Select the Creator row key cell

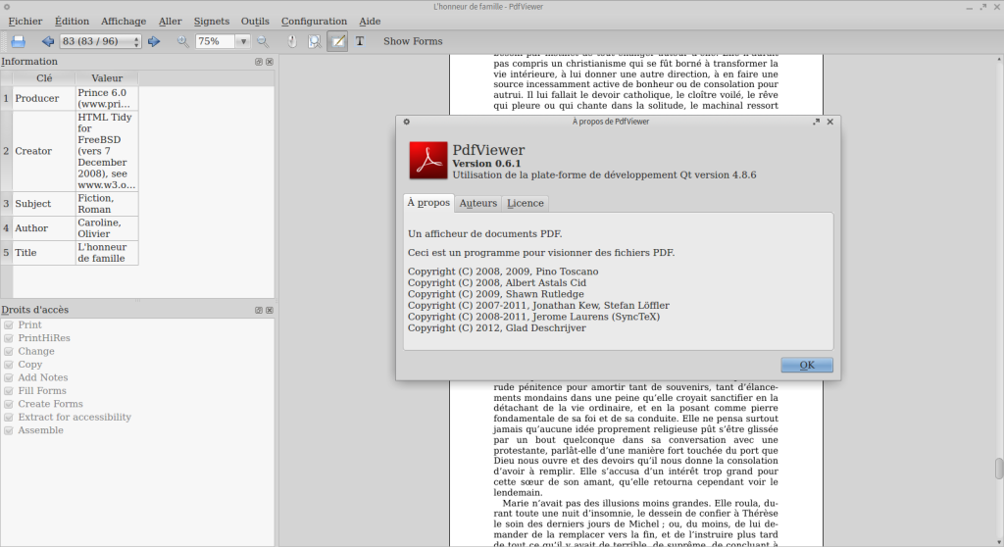(x=44, y=151)
